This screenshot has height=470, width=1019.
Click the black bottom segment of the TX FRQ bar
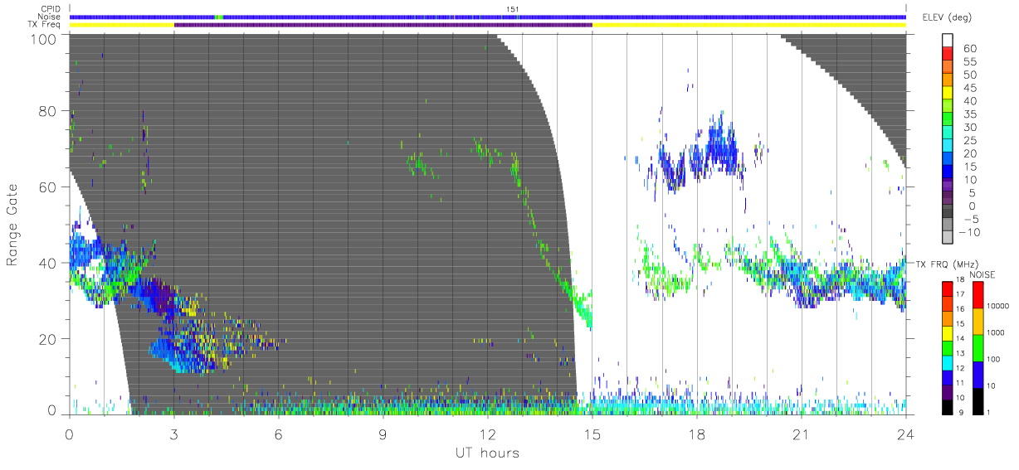(x=947, y=407)
